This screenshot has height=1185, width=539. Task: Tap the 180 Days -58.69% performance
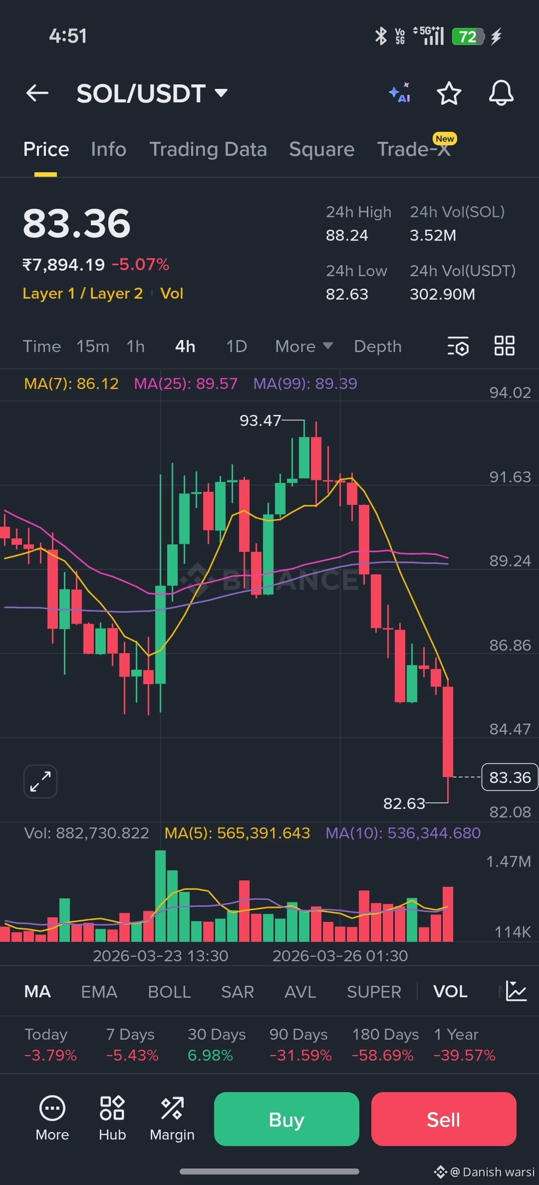385,1045
